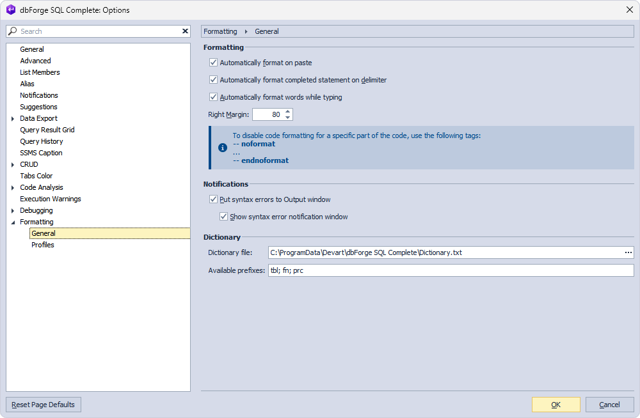Click the search magnifier icon
The height and width of the screenshot is (418, 640).
tap(13, 31)
